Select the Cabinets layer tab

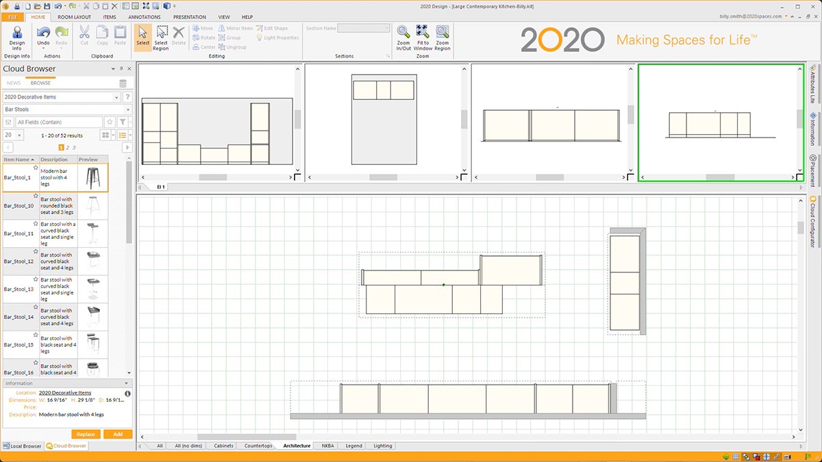tap(224, 446)
